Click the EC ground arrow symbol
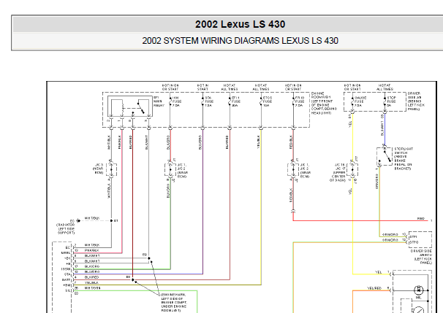 (78, 220)
